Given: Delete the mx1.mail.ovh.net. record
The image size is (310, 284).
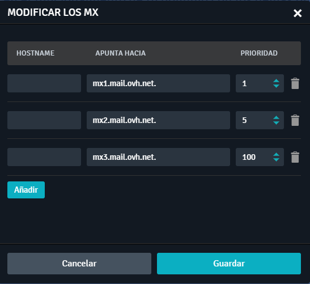Looking at the screenshot, I should [295, 83].
